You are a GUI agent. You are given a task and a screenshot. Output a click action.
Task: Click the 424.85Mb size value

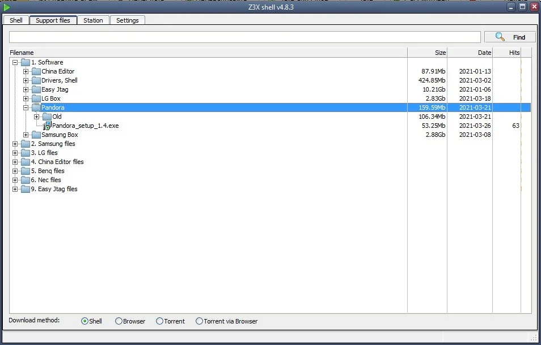point(432,80)
